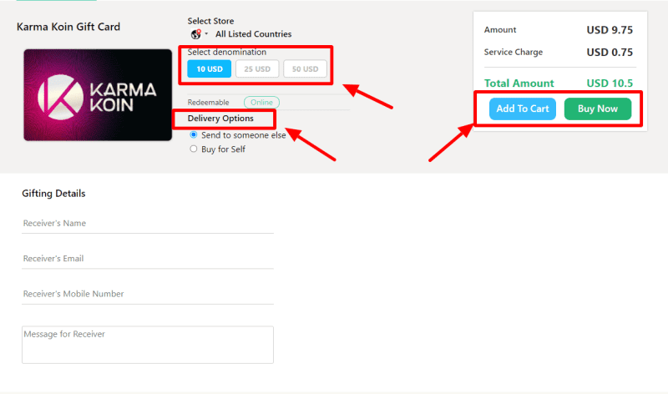Click the Select denomination label
The width and height of the screenshot is (668, 394).
pos(227,52)
